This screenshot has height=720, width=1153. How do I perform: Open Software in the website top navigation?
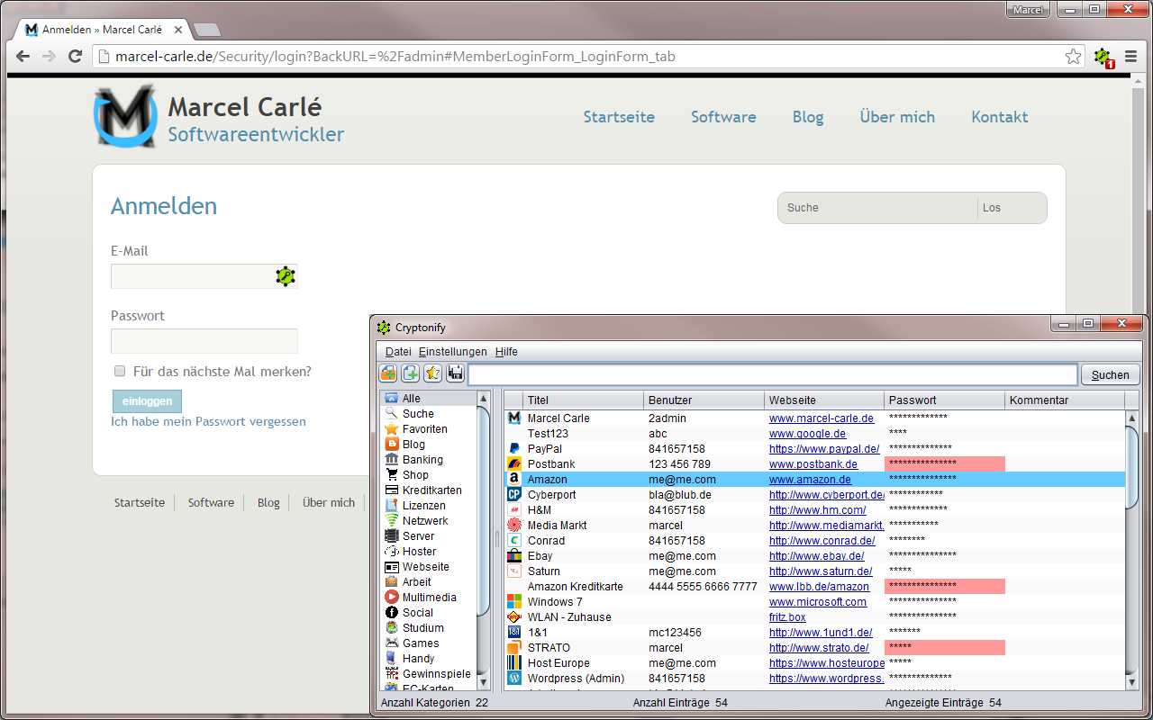pyautogui.click(x=723, y=117)
